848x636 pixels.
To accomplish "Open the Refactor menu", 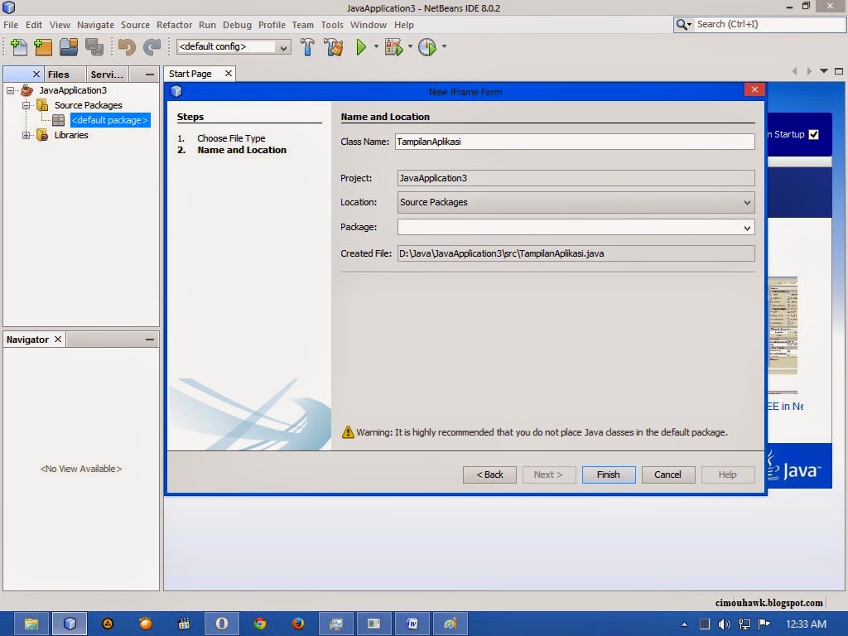I will click(174, 25).
